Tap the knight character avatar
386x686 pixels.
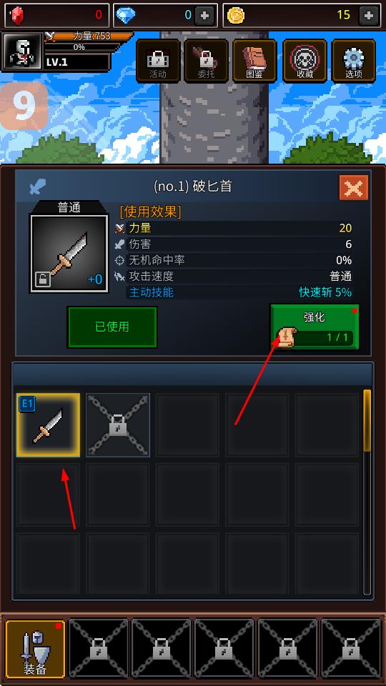click(22, 51)
